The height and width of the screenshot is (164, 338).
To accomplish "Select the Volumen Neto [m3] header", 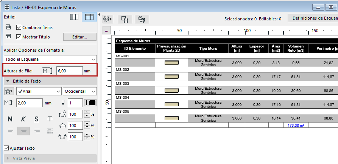I will (x=296, y=48).
